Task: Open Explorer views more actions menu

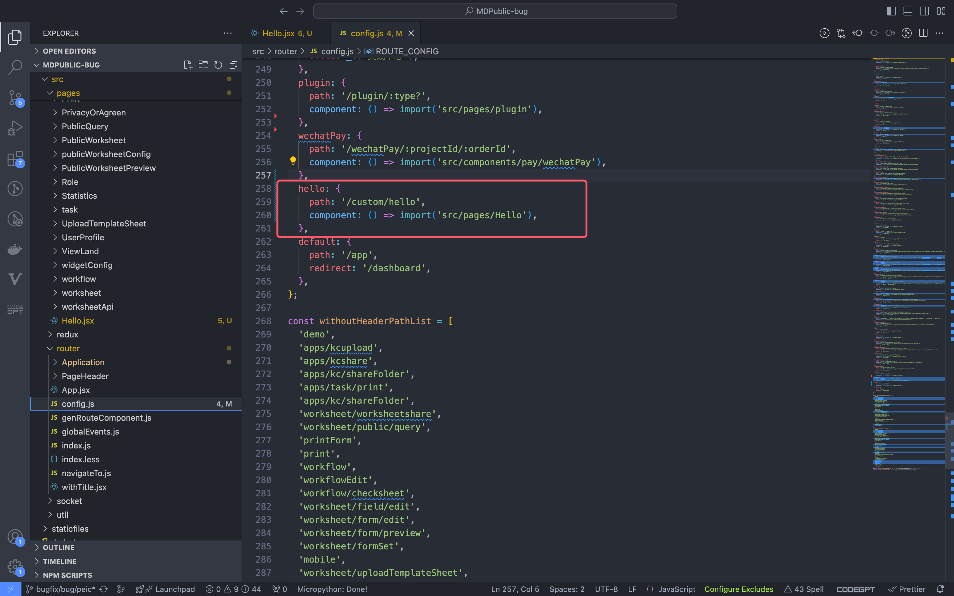Action: pos(228,33)
